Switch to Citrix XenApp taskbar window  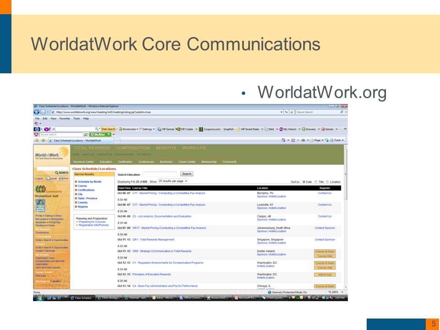point(109,298)
